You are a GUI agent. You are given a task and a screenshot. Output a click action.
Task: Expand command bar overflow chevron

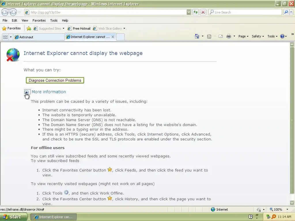[x=293, y=34]
